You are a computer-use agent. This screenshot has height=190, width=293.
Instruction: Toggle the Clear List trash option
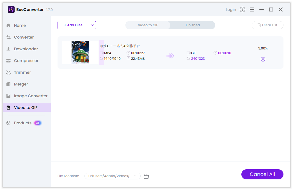(x=267, y=25)
